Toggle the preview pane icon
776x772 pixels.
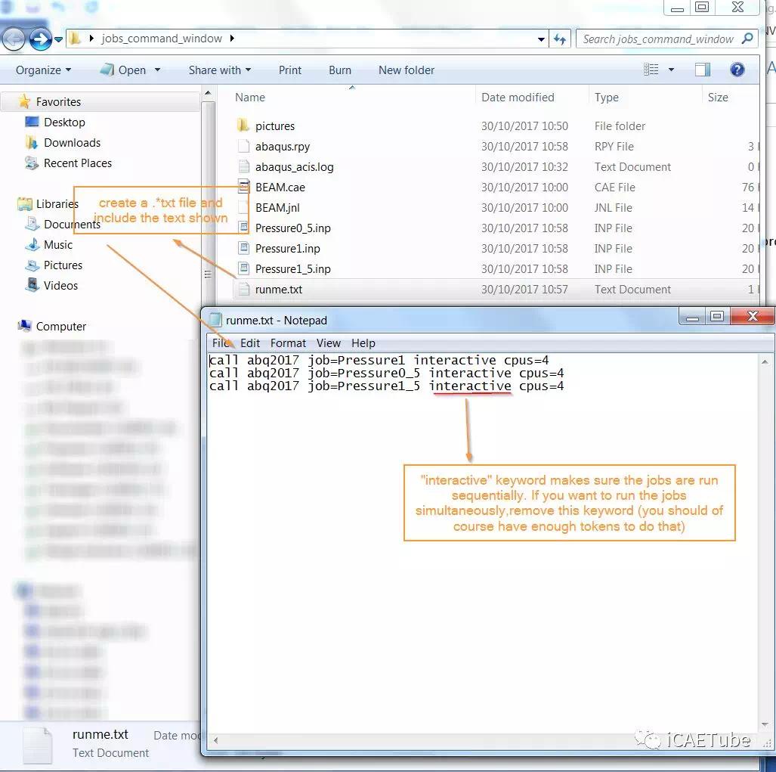[703, 70]
